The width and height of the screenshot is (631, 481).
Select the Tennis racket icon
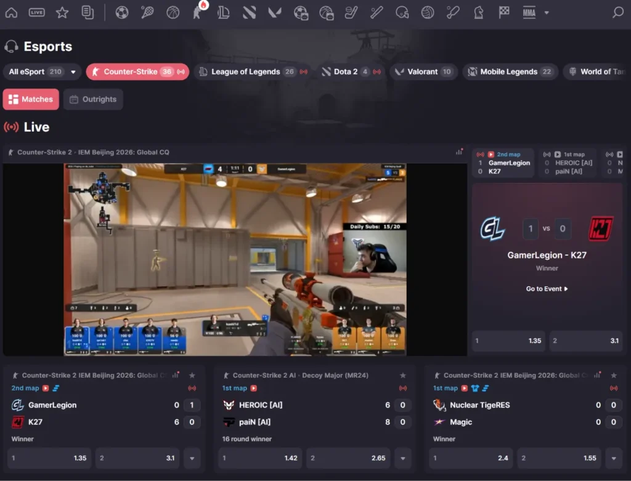[147, 12]
